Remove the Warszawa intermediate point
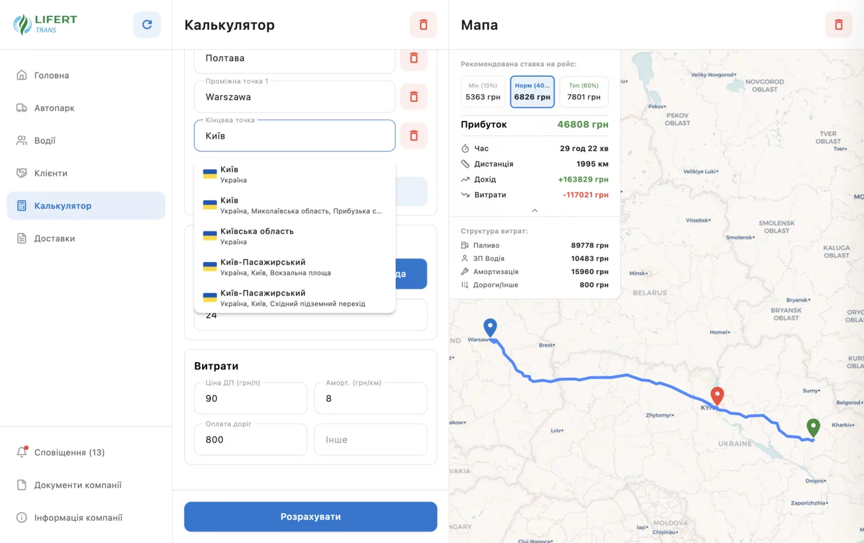 point(414,97)
